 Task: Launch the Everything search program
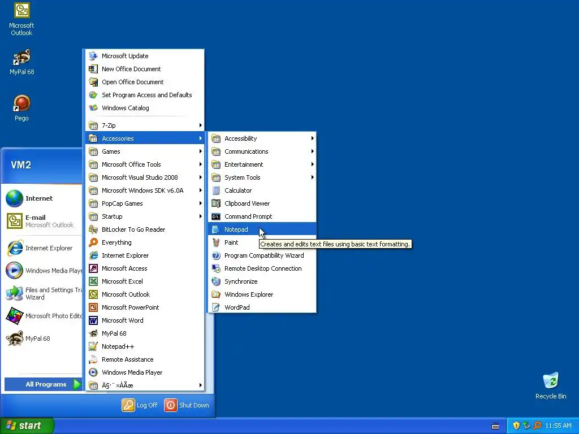coord(145,242)
